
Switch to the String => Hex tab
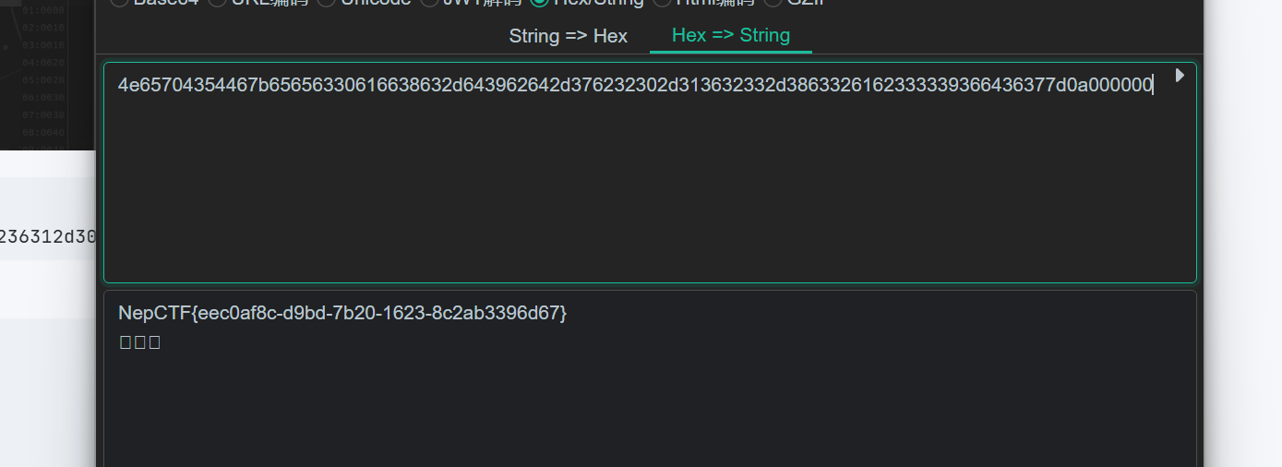(568, 36)
